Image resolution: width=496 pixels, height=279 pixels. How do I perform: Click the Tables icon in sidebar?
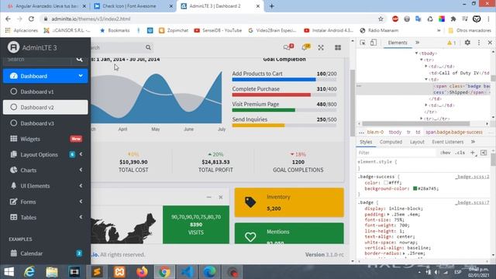[14, 217]
